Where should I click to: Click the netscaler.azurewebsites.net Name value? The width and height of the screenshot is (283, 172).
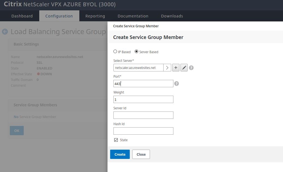pyautogui.click(x=60, y=57)
